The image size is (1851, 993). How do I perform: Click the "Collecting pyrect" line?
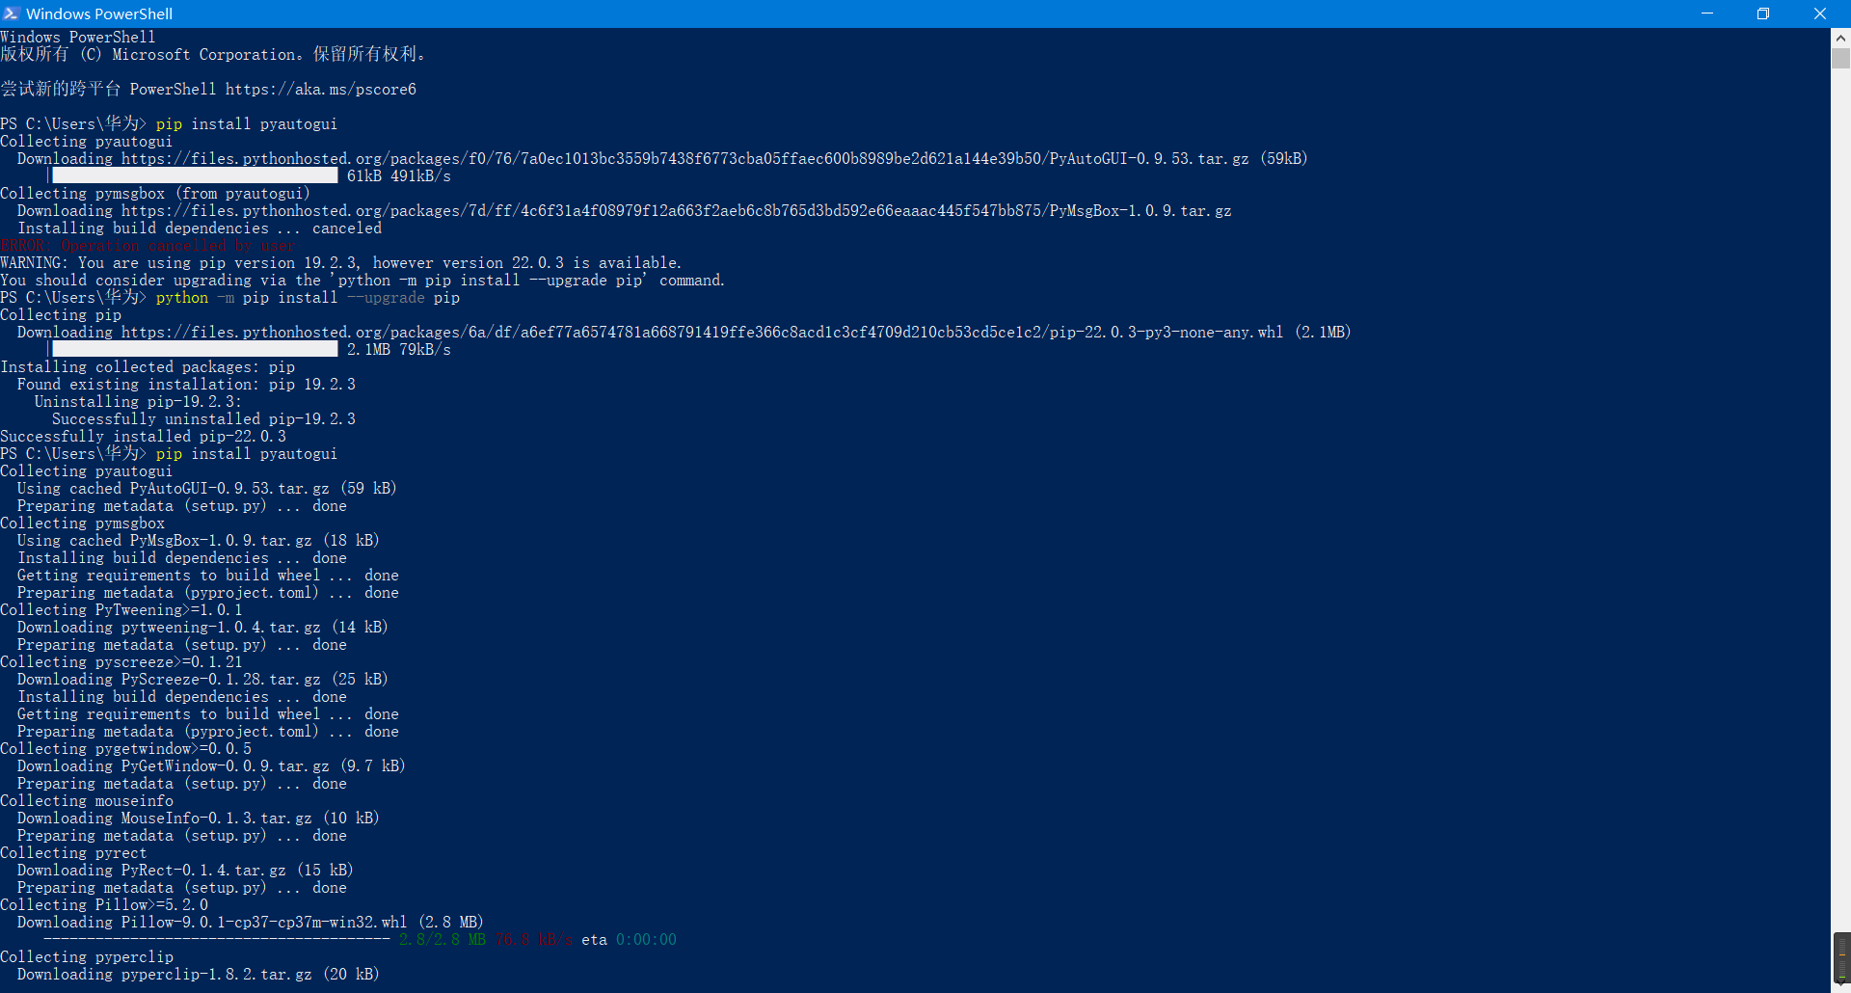(73, 853)
